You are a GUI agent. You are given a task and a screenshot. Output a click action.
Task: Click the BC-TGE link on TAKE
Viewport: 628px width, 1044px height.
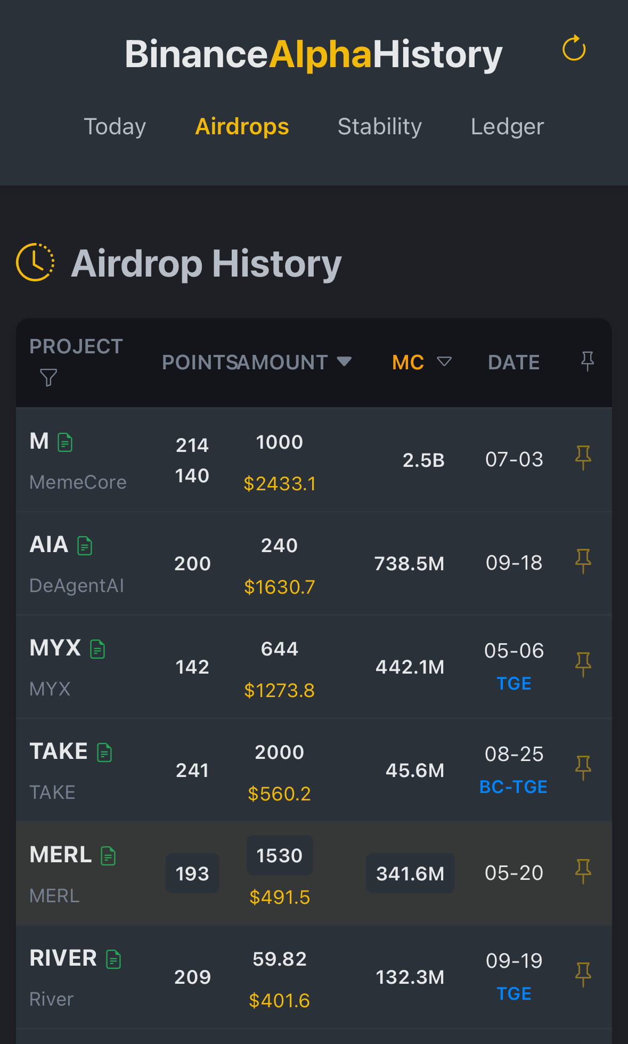tap(513, 787)
